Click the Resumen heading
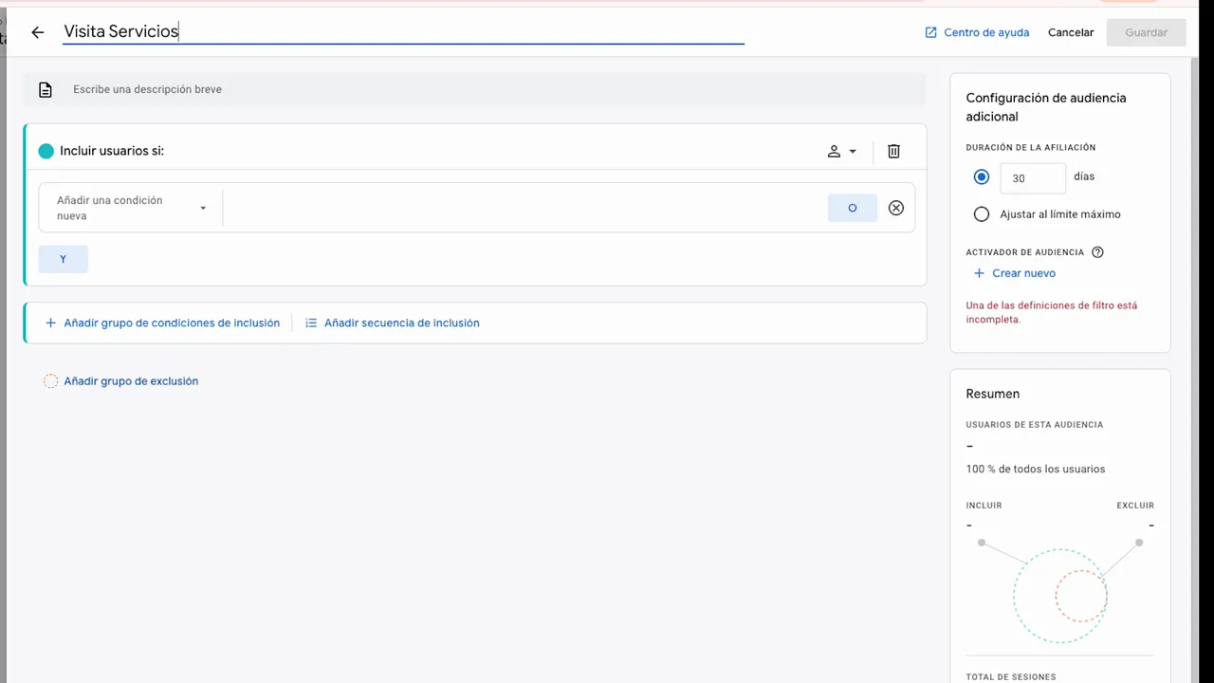This screenshot has height=683, width=1214. (x=992, y=394)
